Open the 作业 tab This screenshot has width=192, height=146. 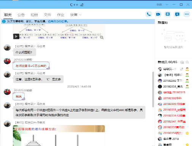pyautogui.click(x=60, y=15)
